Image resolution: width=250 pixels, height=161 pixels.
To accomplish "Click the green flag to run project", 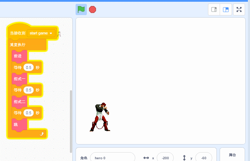I will [81, 9].
